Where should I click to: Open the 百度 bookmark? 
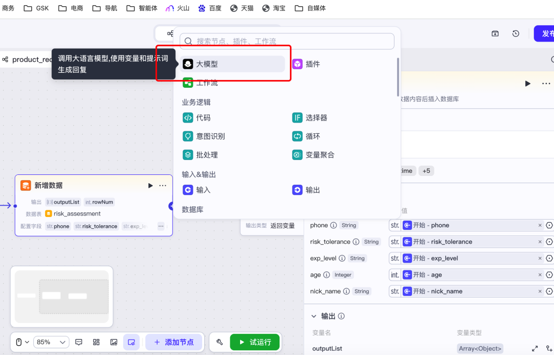(x=209, y=8)
